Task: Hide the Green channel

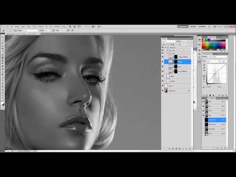Action: click(204, 111)
